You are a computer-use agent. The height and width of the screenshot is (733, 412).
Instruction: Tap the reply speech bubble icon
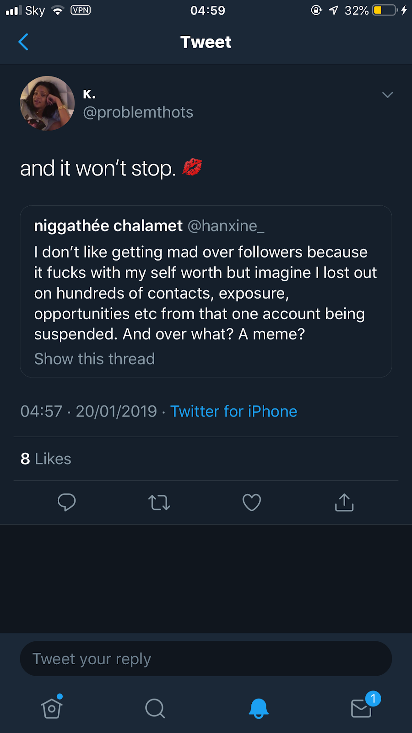point(67,503)
